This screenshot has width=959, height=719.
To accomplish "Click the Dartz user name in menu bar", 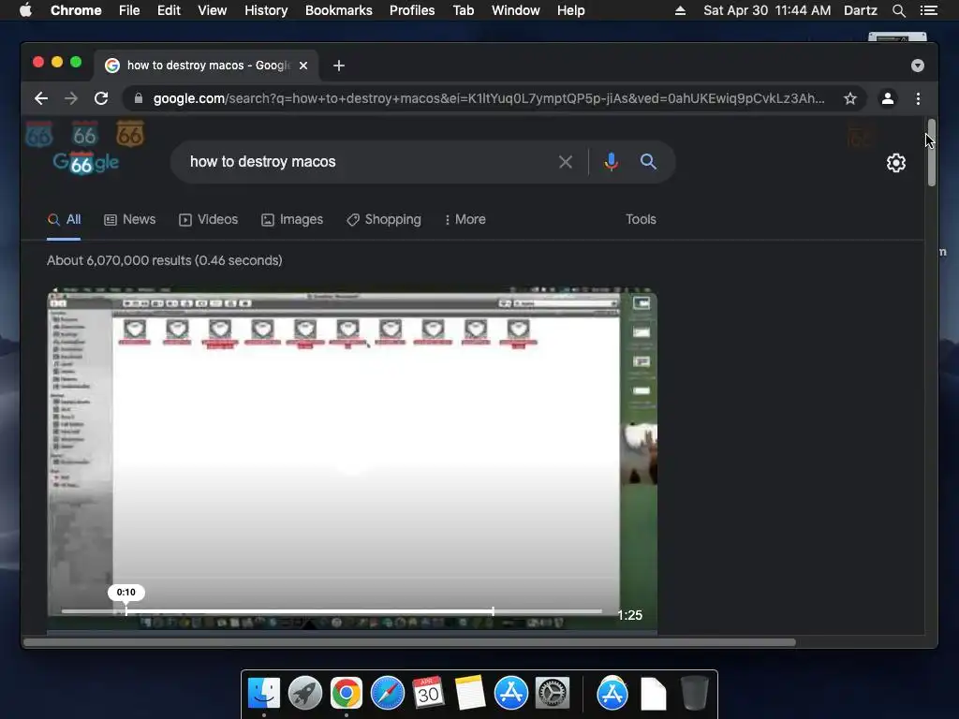I will coord(861,10).
